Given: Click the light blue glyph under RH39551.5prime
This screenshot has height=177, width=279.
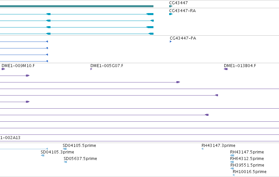Looking at the screenshot, I should point(232,168).
